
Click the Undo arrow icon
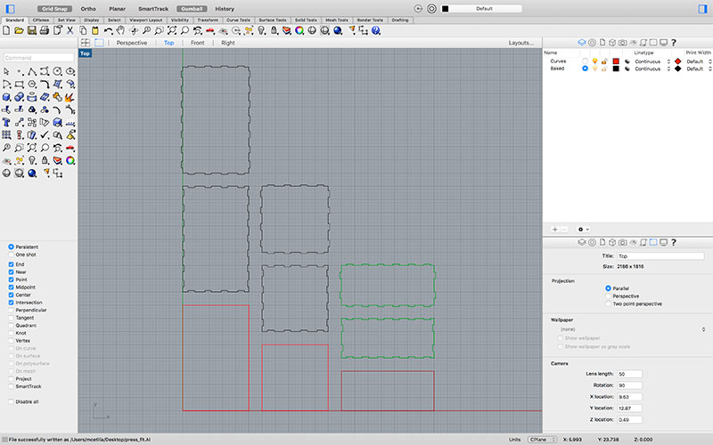click(108, 30)
